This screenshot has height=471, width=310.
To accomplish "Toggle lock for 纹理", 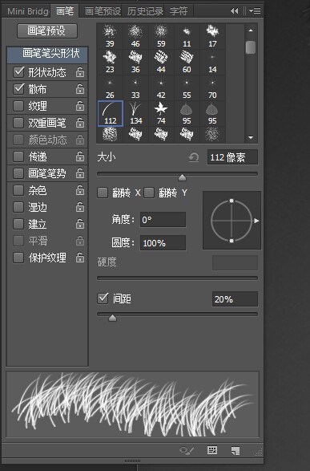I will [80, 106].
